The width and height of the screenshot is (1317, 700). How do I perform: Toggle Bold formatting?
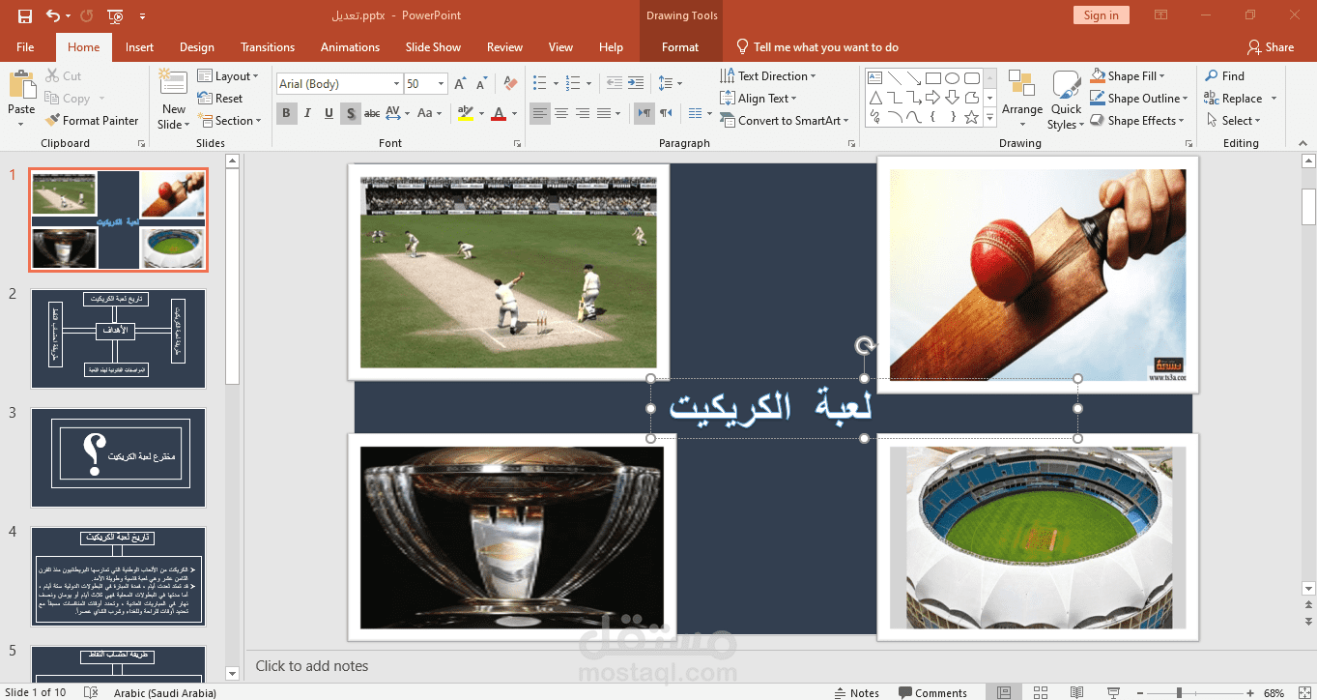(x=286, y=113)
